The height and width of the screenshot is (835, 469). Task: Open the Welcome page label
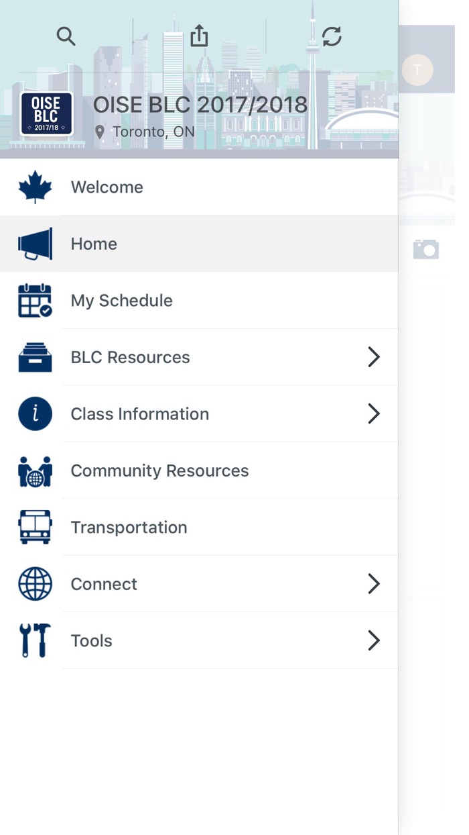coord(107,187)
